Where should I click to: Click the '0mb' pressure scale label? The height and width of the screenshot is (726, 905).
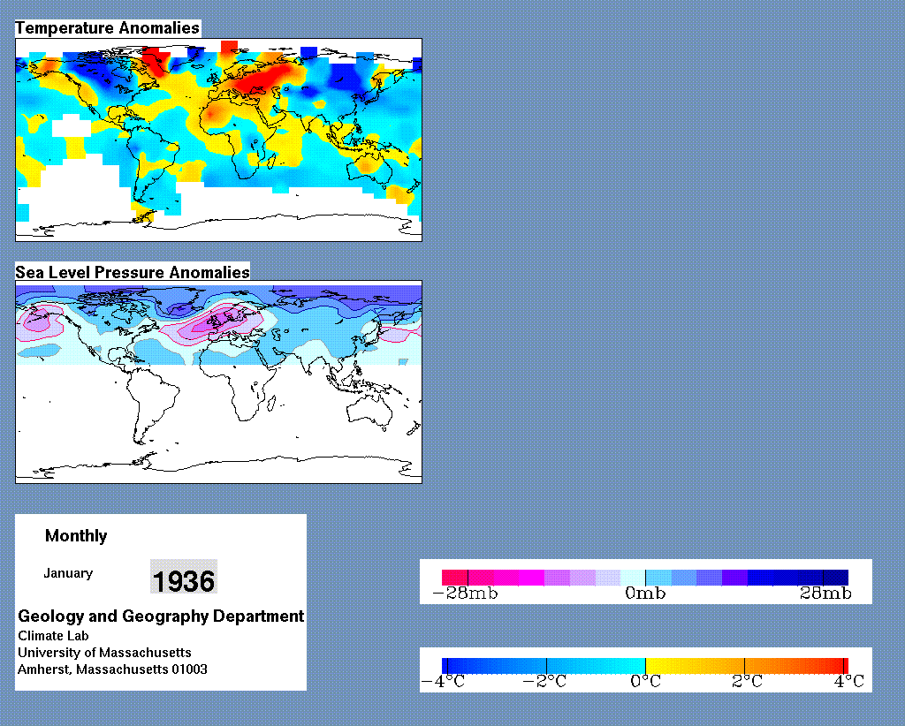click(645, 594)
